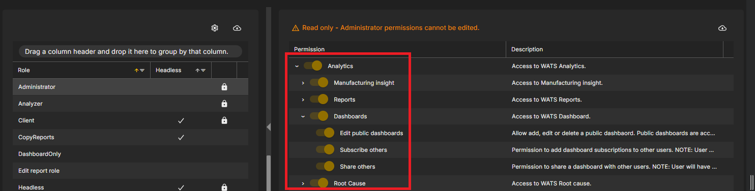The width and height of the screenshot is (755, 191).
Task: Click headless checkmark on CopyReports row
Action: coord(181,137)
